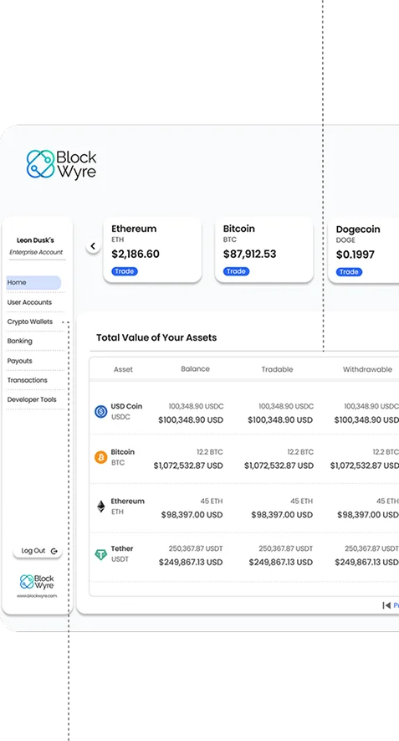Screen dimensions: 399x741
Task: Click Trade on the Ethereum card
Action: (125, 271)
